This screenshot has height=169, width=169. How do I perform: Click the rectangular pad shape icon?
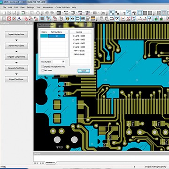coord(77,19)
